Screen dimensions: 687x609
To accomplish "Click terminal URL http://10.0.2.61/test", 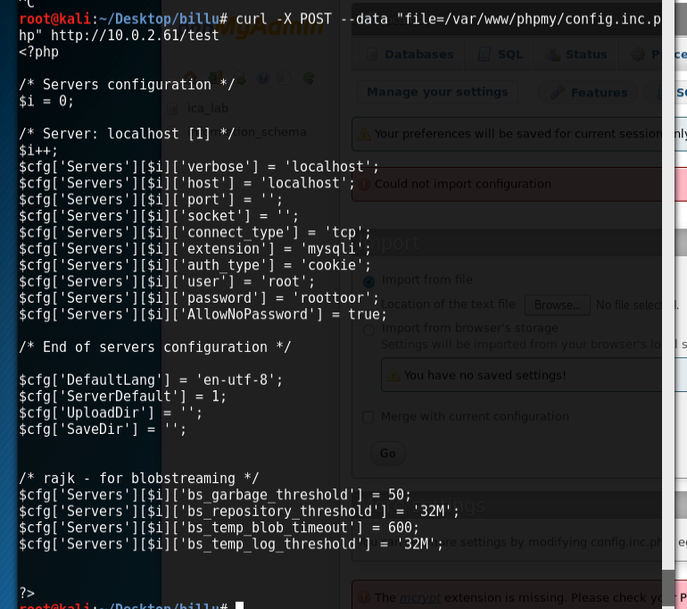I will [x=135, y=35].
